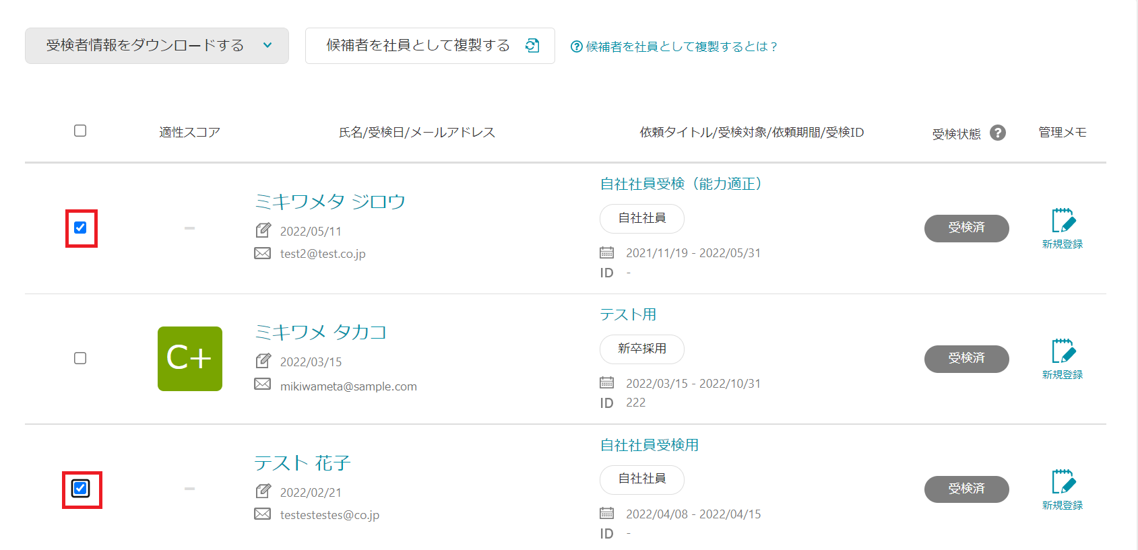Open the テスト用 request title link
This screenshot has width=1138, height=550.
pyautogui.click(x=628, y=314)
